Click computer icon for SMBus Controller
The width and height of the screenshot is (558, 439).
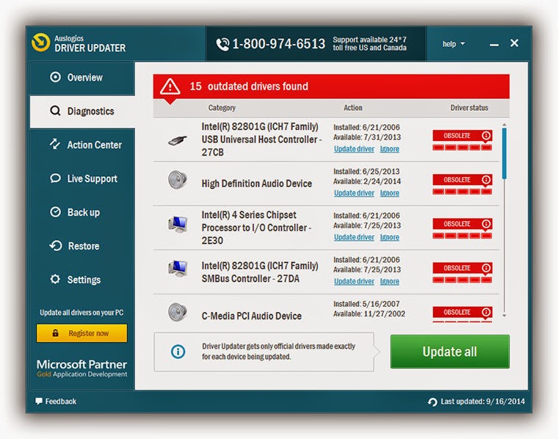tap(178, 269)
